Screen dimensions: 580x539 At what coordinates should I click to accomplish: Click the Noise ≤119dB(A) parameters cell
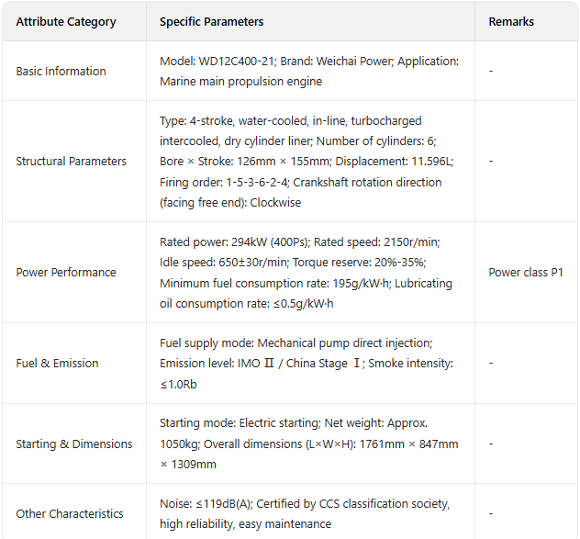tap(309, 513)
